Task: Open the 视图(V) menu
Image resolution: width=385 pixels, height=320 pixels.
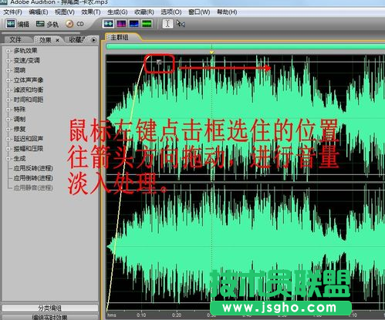Action: point(65,12)
